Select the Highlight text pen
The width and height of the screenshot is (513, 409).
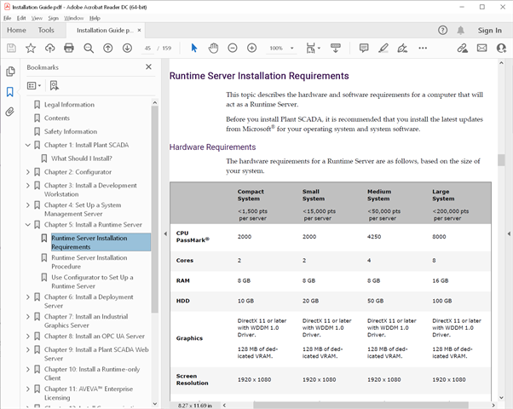(x=383, y=48)
